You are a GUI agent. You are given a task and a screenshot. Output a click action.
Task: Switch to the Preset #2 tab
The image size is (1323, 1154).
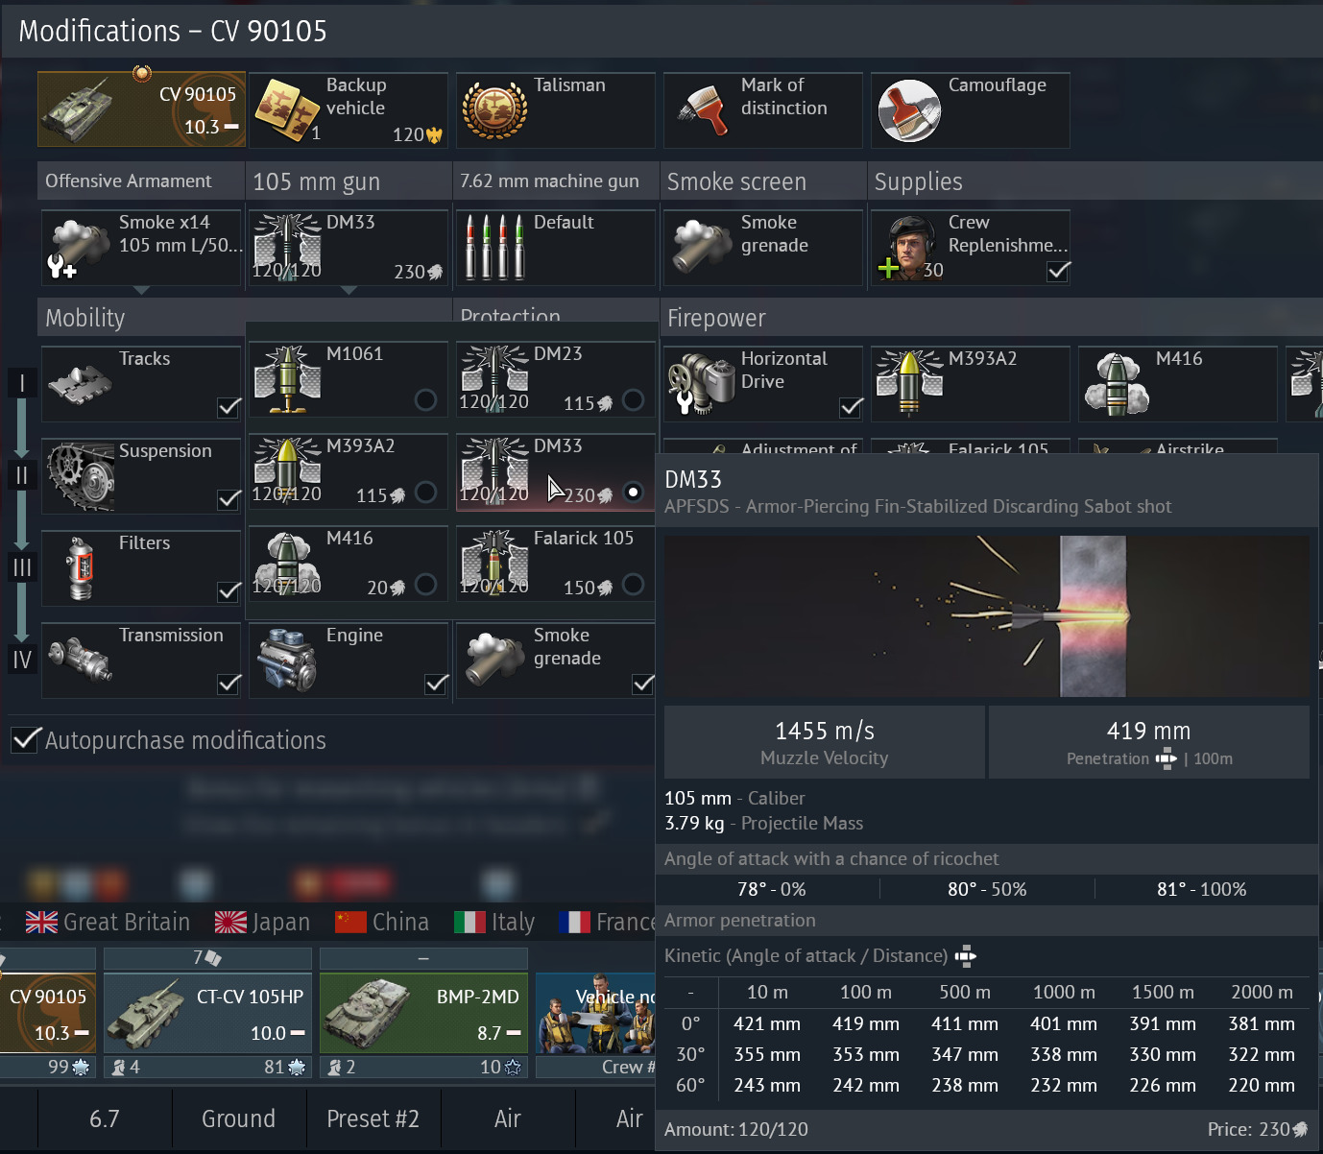tap(373, 1118)
